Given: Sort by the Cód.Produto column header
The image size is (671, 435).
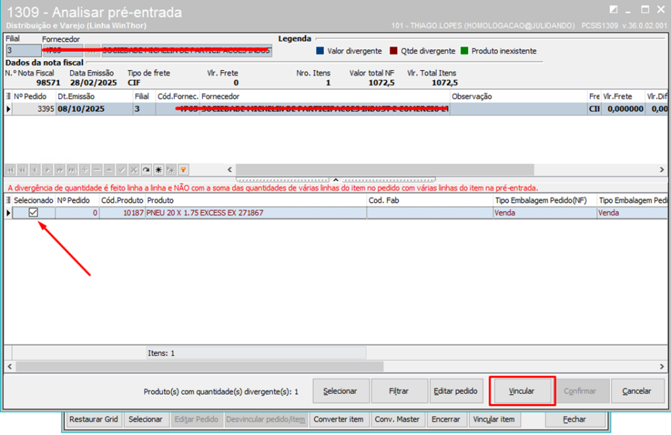Looking at the screenshot, I should point(121,200).
